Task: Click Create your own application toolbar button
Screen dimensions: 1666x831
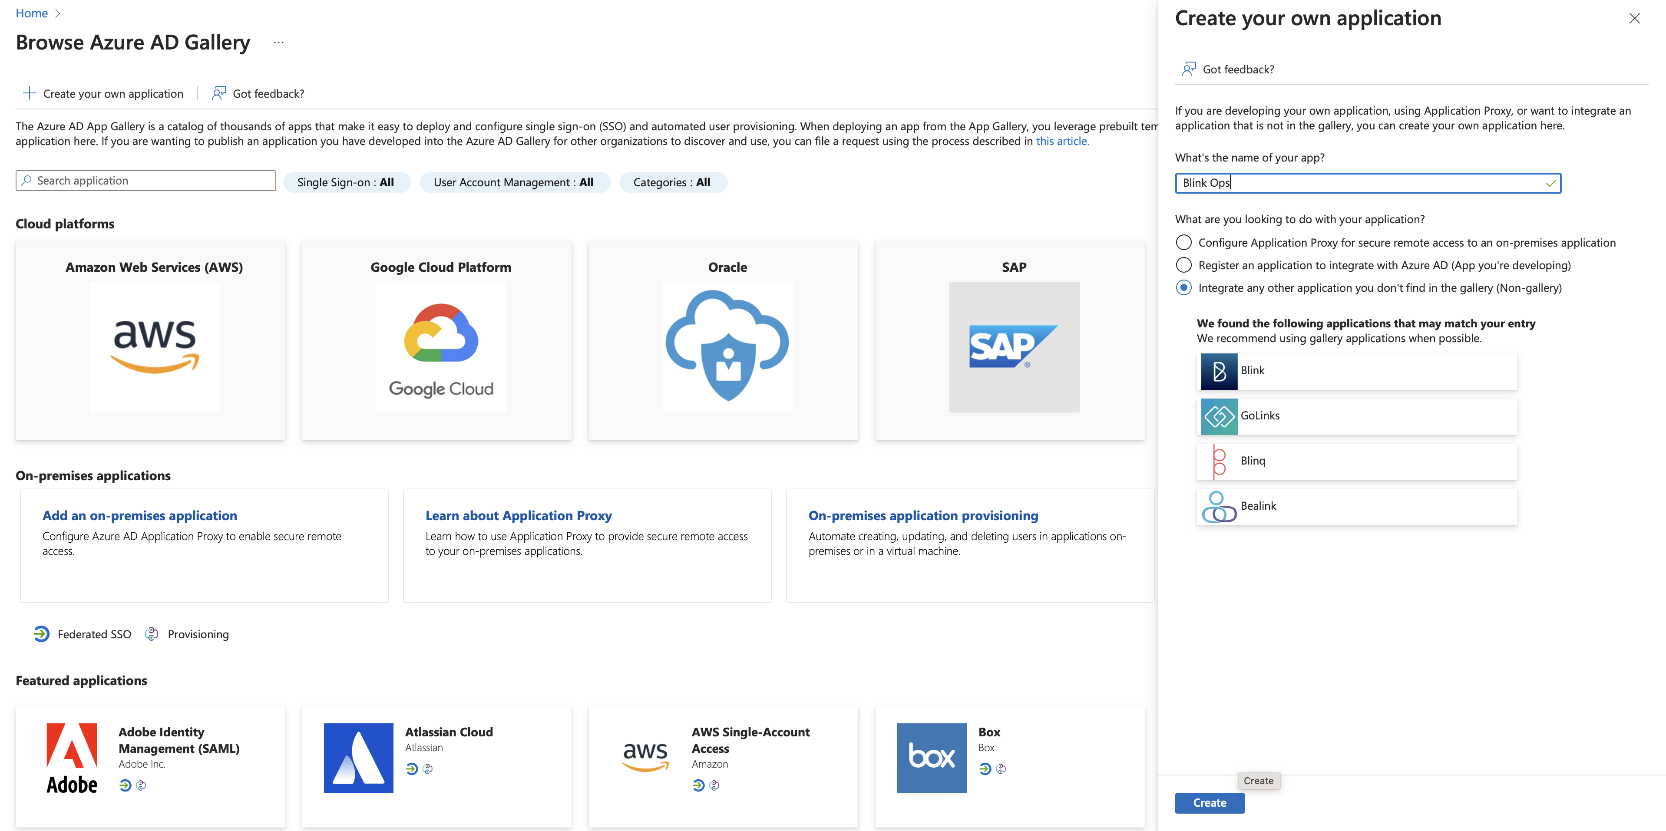Action: click(103, 93)
